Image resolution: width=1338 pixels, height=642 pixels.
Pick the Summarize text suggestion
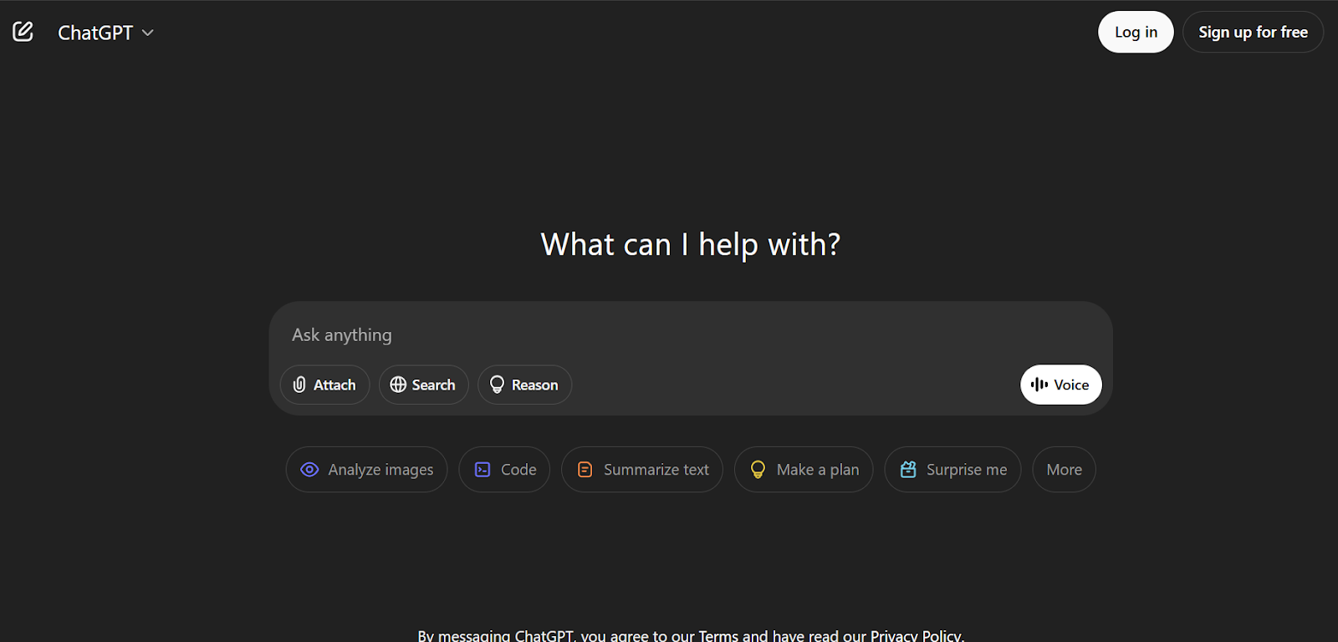[x=642, y=470]
